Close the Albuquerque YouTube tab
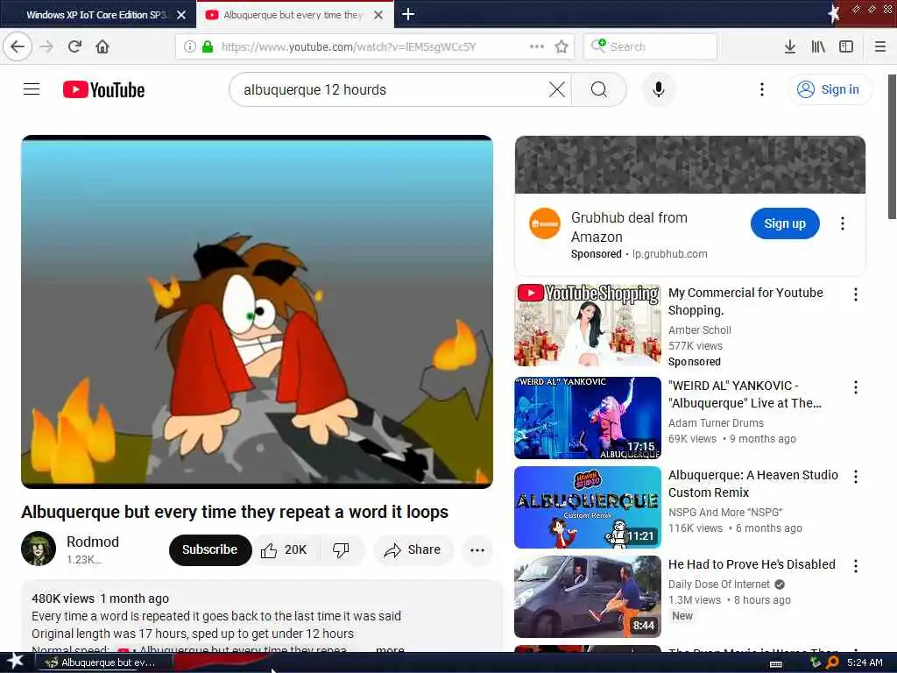Viewport: 897px width, 673px height. (x=378, y=15)
